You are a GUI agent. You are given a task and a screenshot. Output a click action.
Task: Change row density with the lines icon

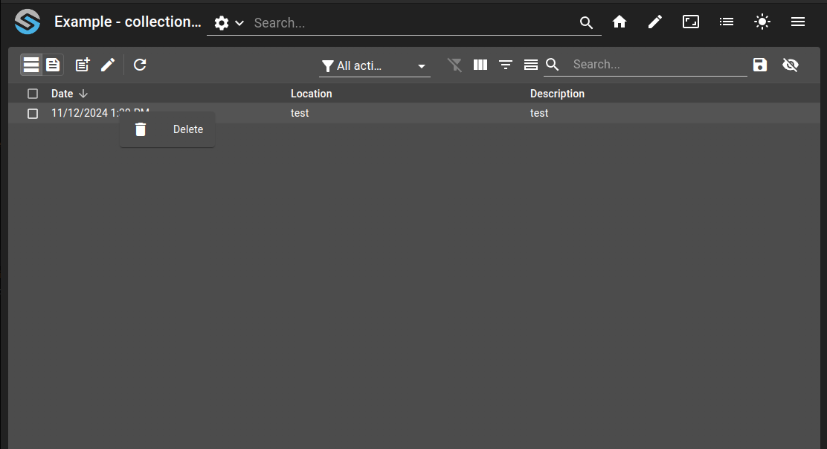click(530, 65)
